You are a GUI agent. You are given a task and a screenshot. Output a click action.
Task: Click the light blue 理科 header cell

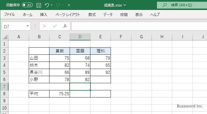click(x=100, y=51)
